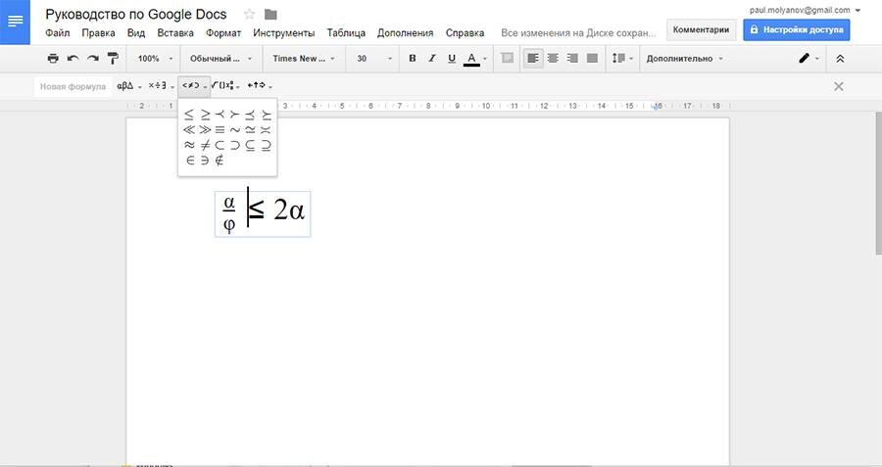Toggle italic formatting

[432, 58]
